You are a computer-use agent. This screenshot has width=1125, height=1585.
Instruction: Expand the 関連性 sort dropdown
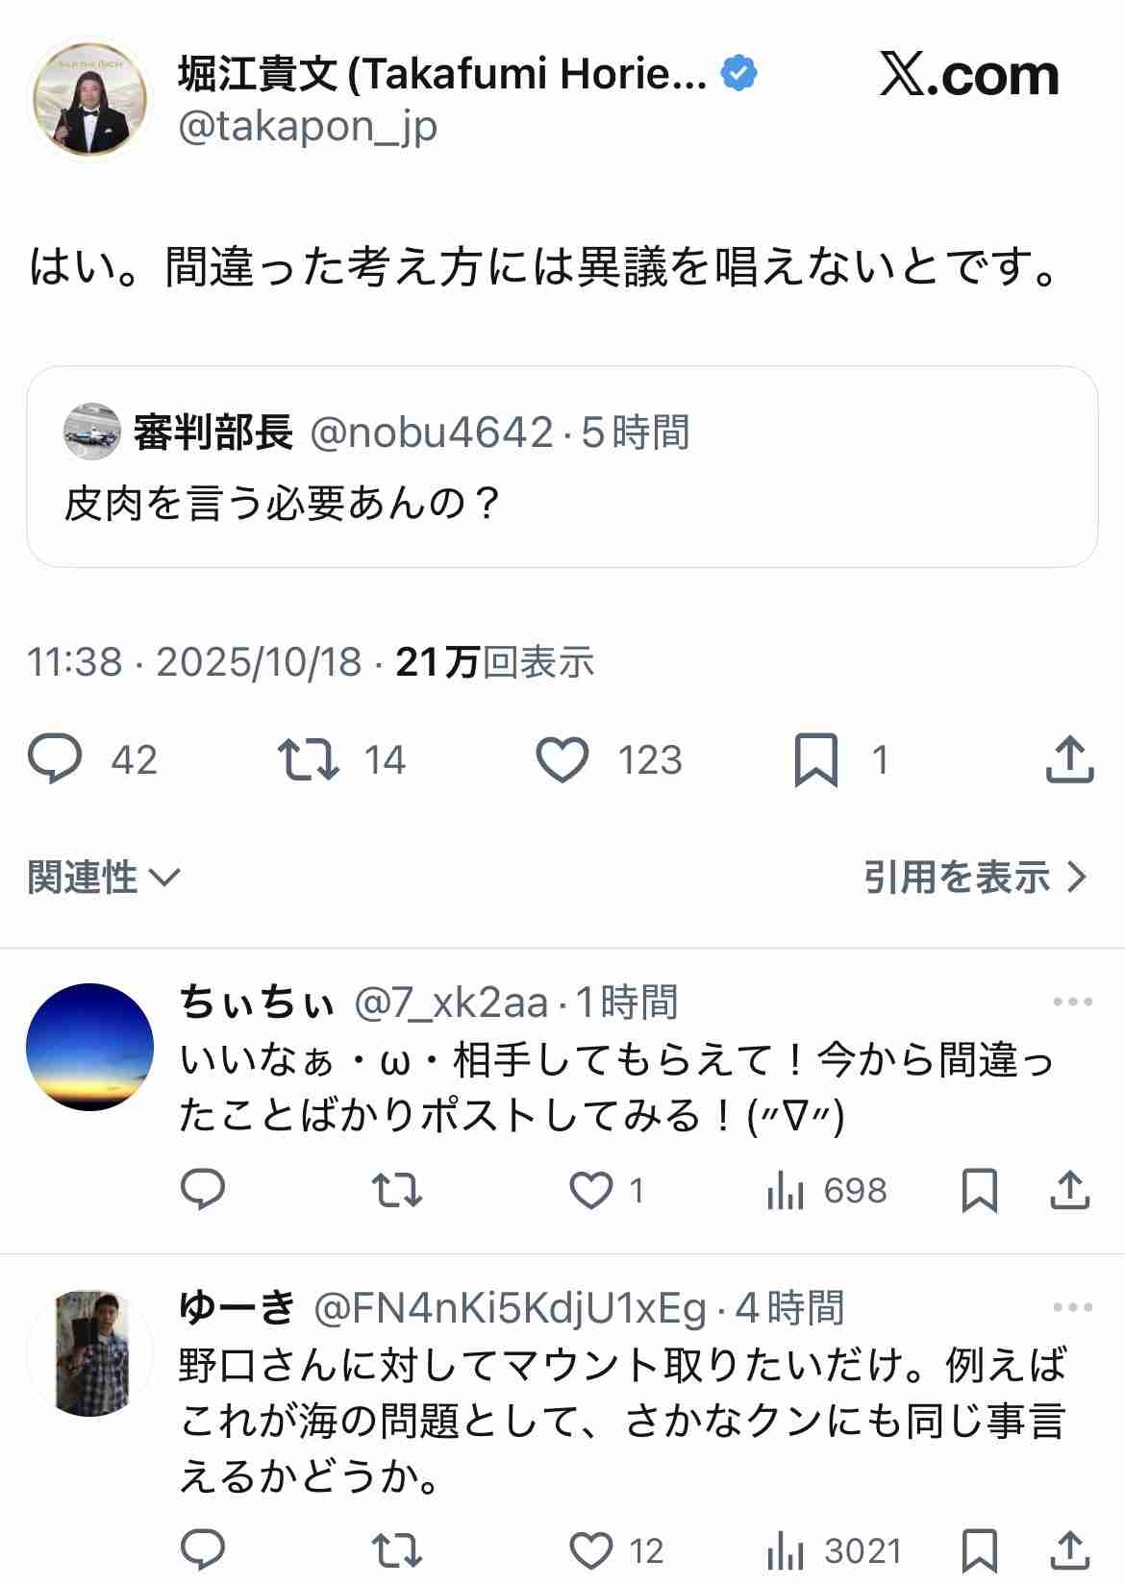pyautogui.click(x=103, y=878)
